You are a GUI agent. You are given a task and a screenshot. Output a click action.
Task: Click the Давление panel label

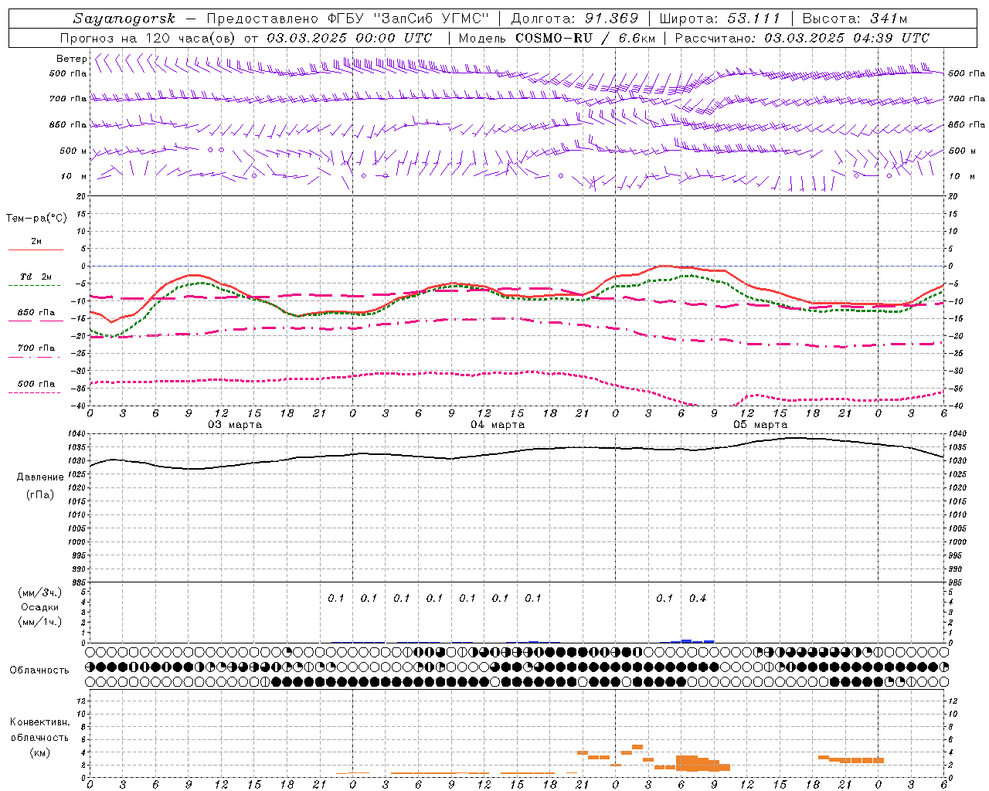click(x=39, y=477)
